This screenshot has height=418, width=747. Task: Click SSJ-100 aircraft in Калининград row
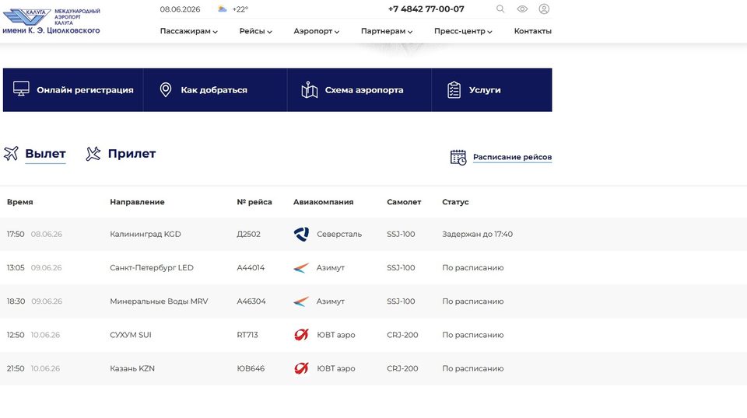402,234
